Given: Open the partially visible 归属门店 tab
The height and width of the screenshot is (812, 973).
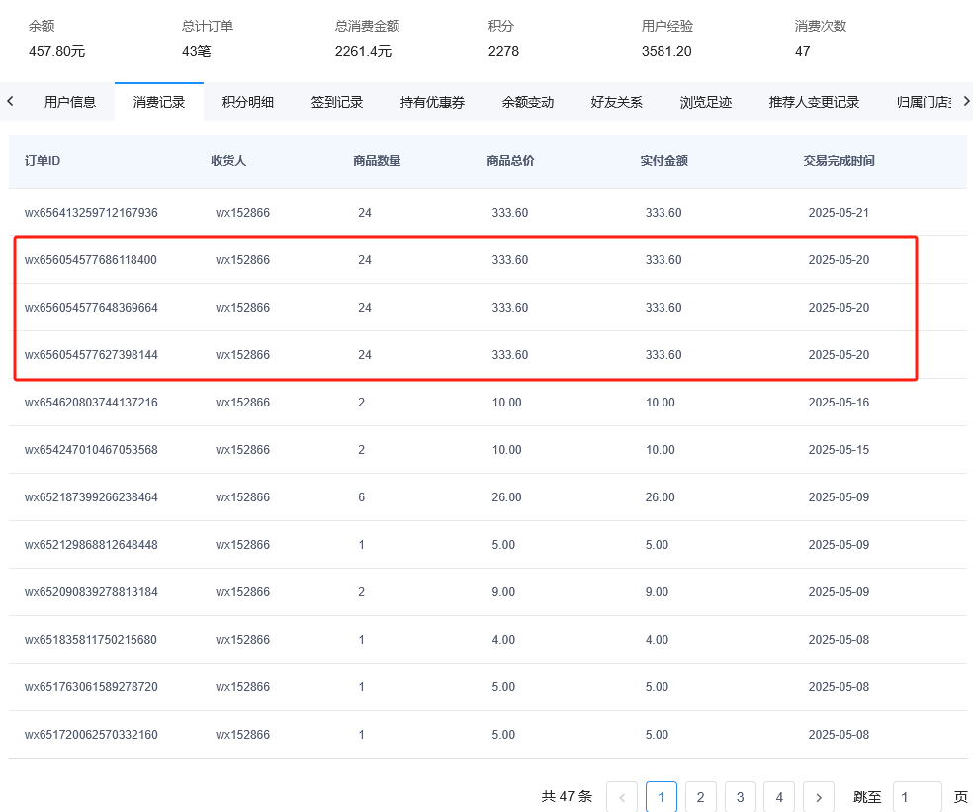Looking at the screenshot, I should tap(924, 102).
